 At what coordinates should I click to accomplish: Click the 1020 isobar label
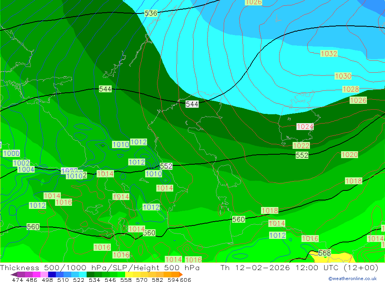(x=350, y=155)
